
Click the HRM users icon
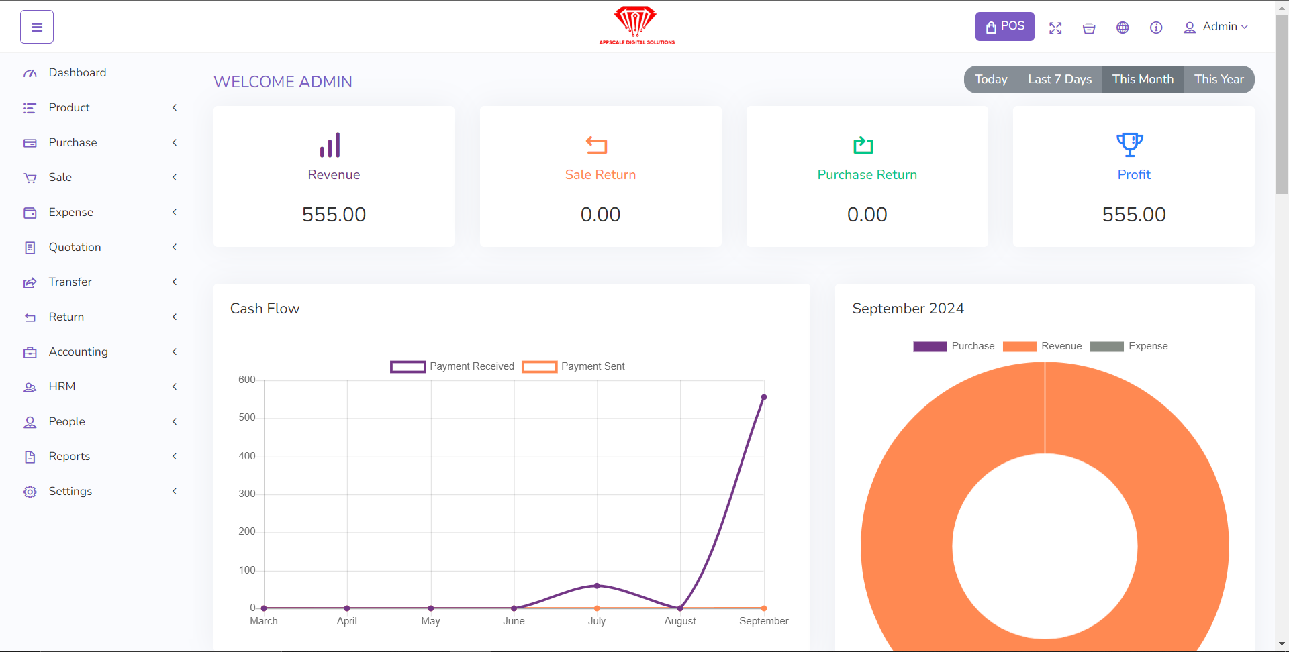click(x=30, y=387)
